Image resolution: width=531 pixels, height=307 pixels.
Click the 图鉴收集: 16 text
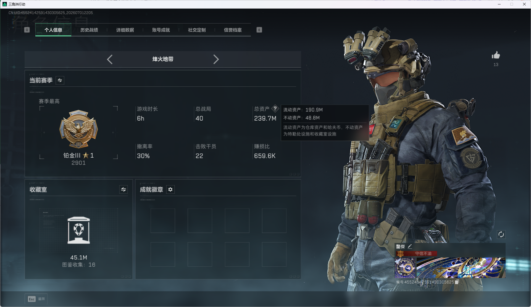coord(79,265)
